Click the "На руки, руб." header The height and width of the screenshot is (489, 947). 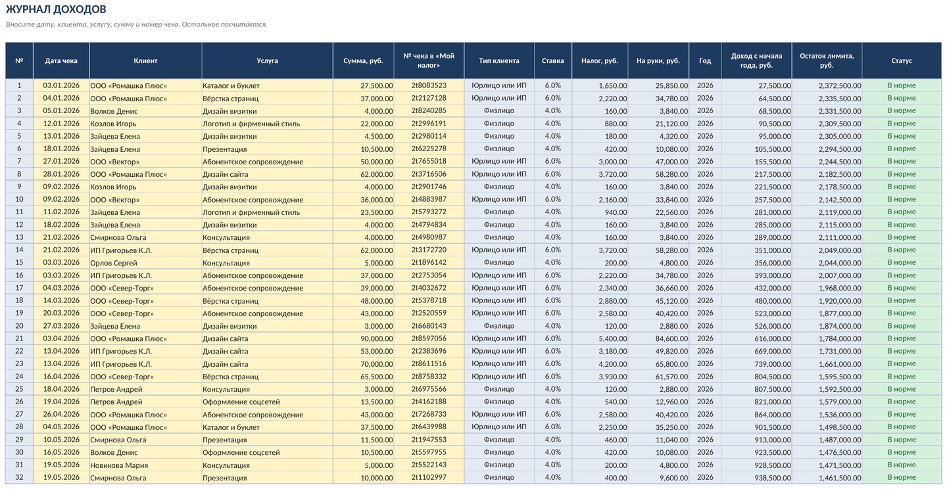658,60
